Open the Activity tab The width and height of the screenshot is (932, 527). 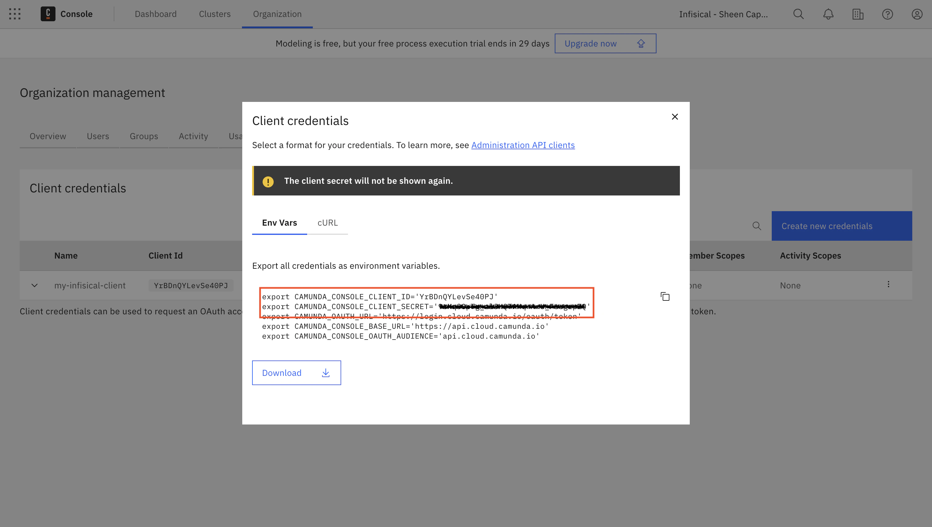click(x=193, y=136)
